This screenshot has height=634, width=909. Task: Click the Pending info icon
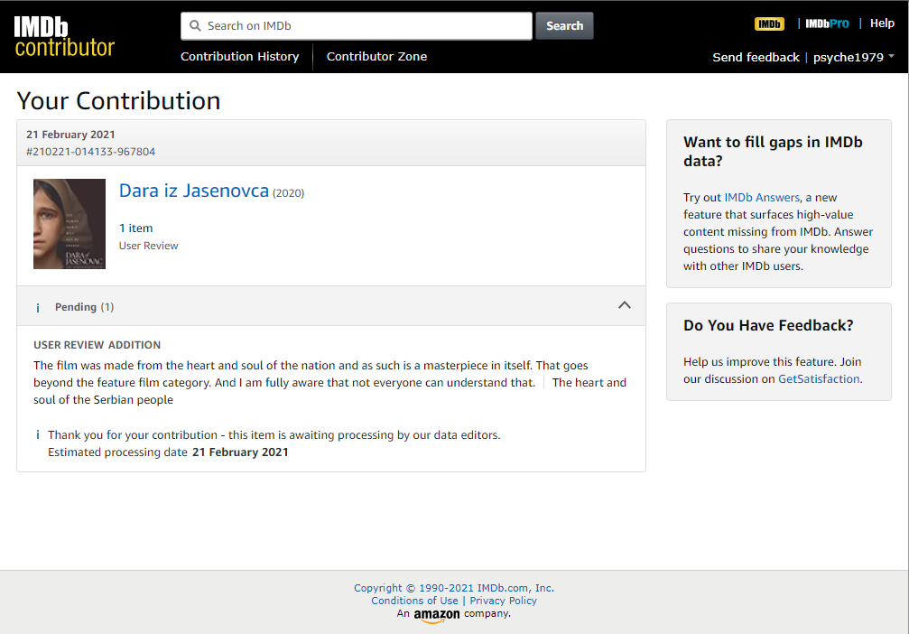(38, 307)
